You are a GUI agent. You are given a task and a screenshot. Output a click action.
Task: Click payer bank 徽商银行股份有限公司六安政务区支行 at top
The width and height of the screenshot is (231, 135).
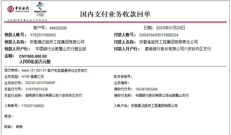click(178, 49)
